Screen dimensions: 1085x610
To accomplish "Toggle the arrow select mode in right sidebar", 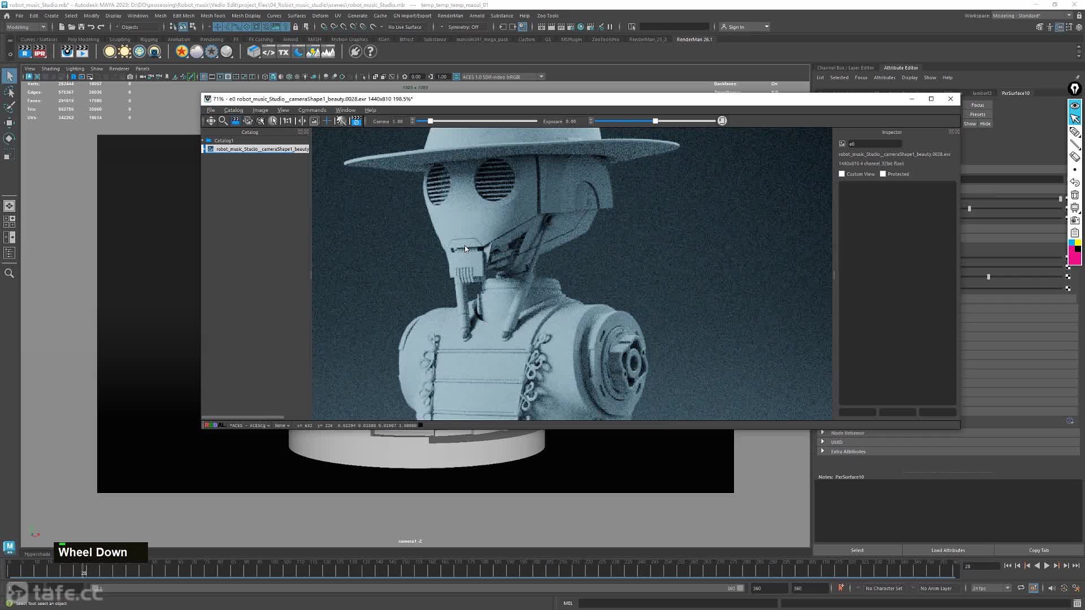I will (1075, 119).
